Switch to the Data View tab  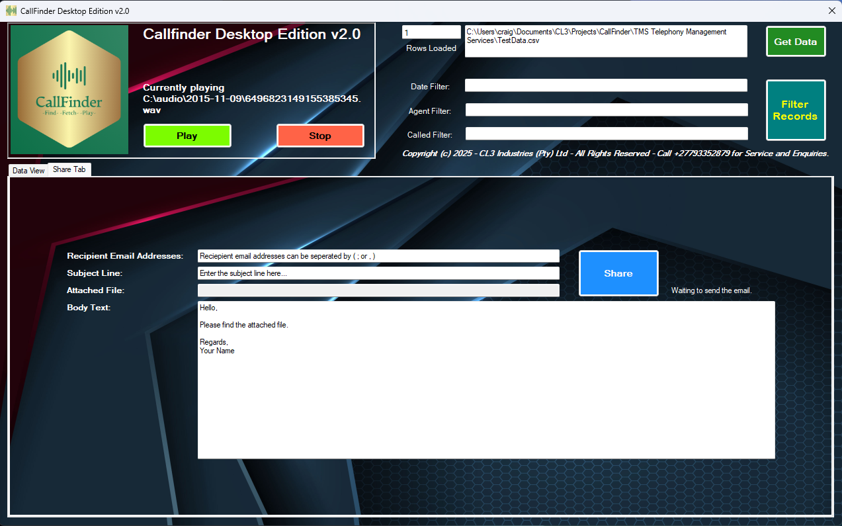pyautogui.click(x=28, y=170)
